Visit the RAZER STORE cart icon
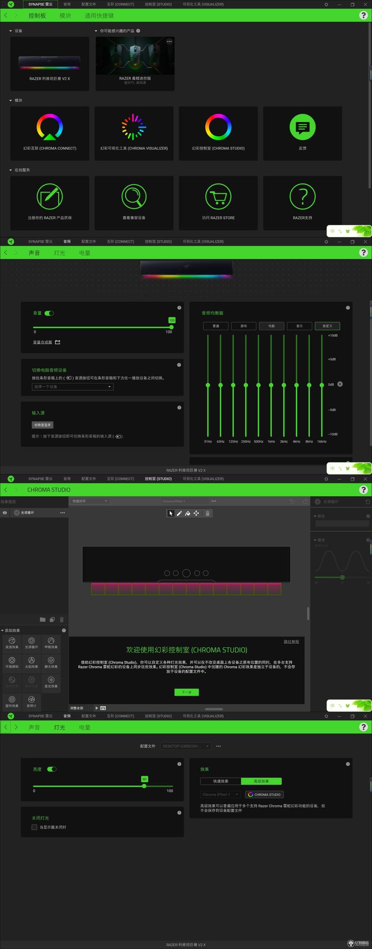The width and height of the screenshot is (372, 949). (218, 196)
